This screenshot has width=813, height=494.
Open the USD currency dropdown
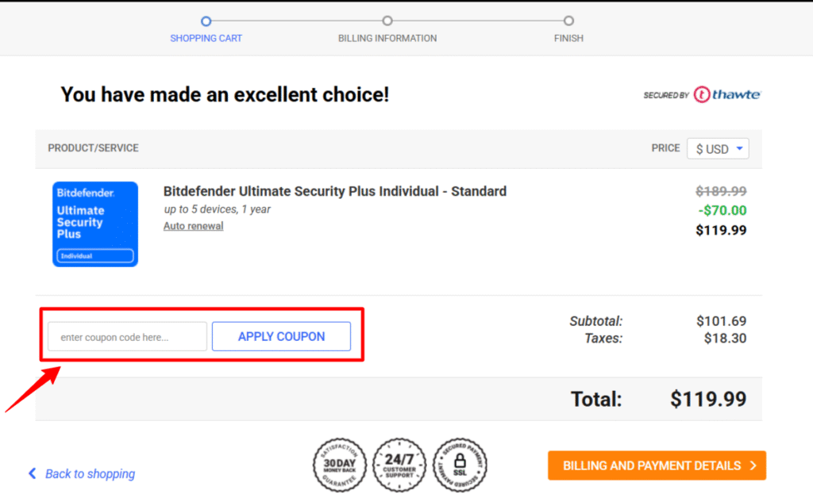tap(718, 149)
